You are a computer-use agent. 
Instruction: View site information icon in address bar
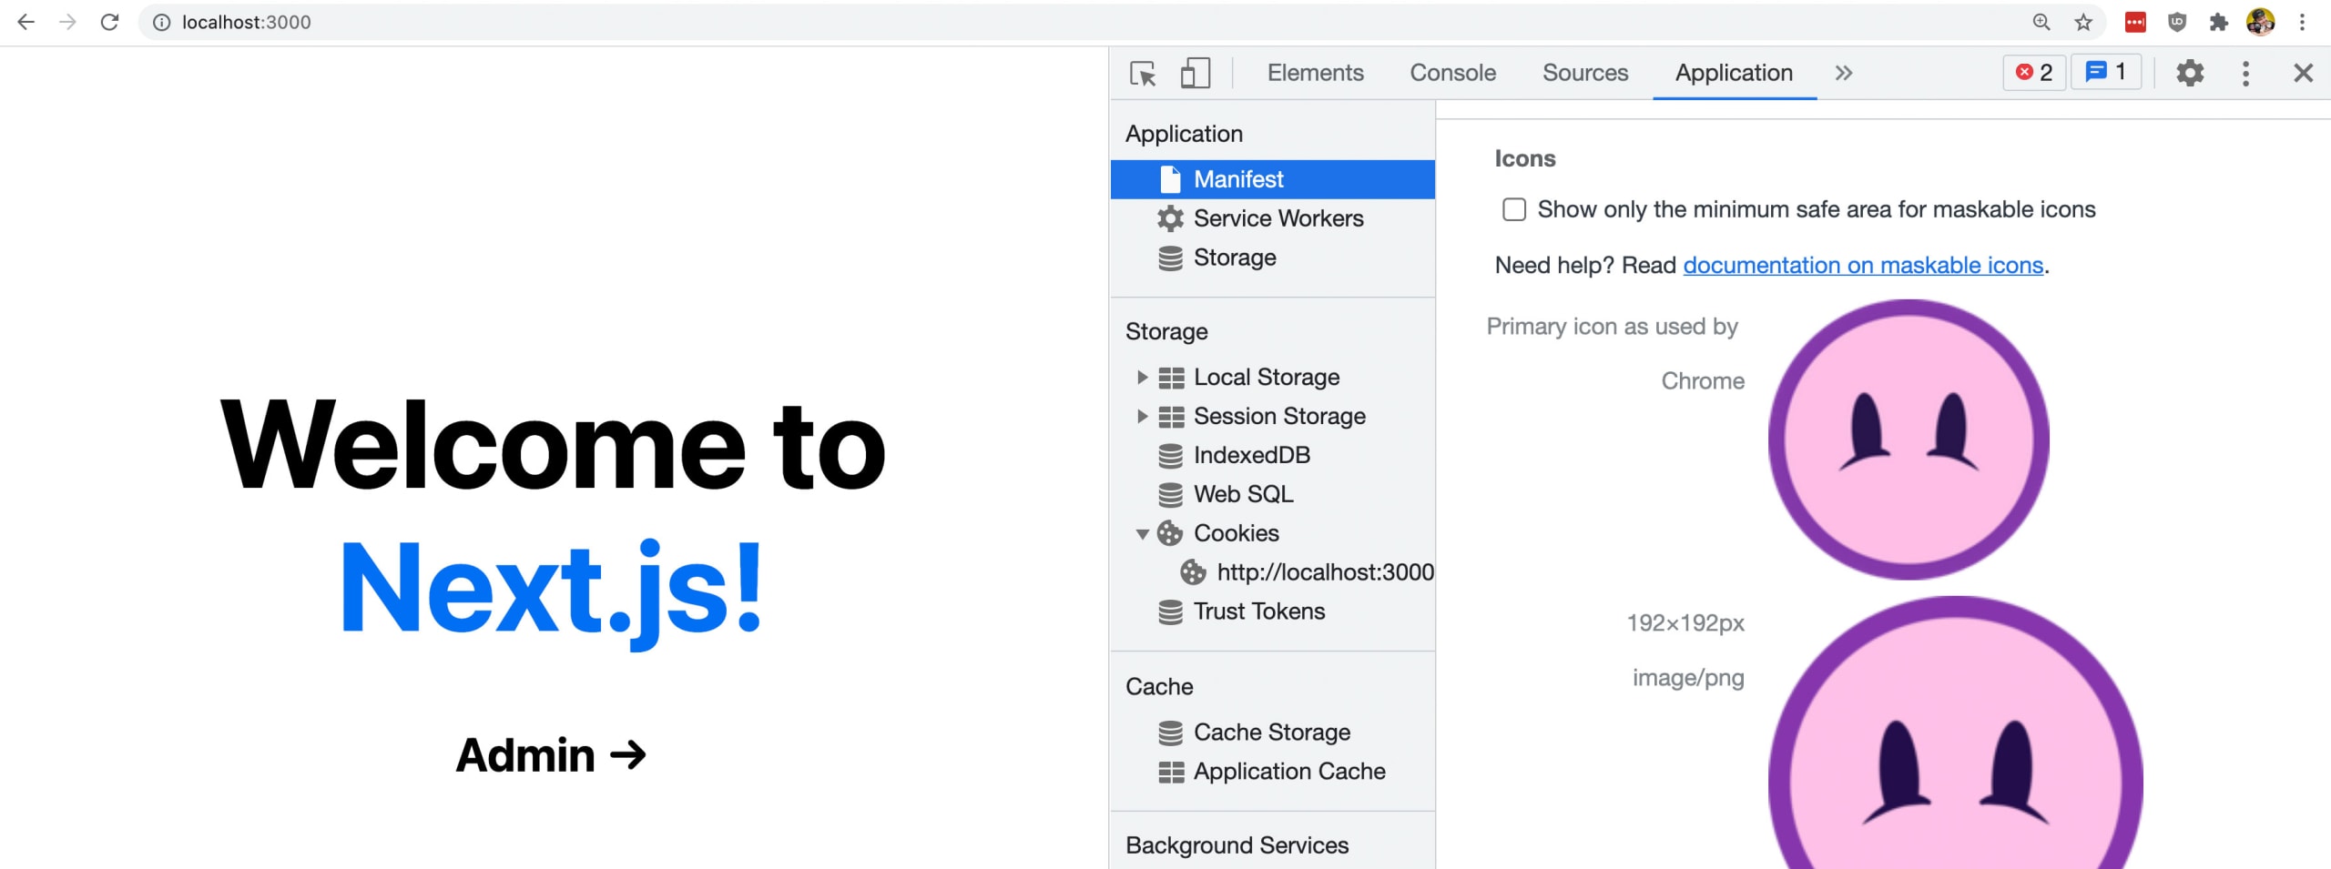(x=161, y=22)
